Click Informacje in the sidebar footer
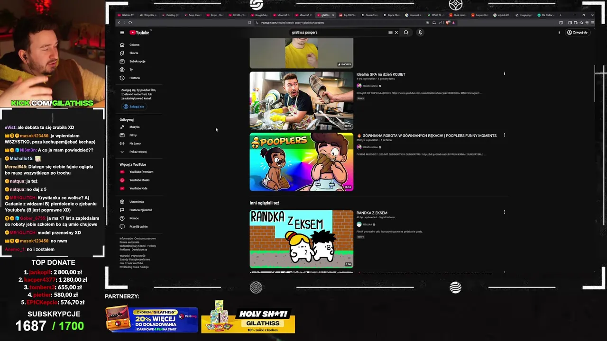607x341 pixels. [126, 239]
